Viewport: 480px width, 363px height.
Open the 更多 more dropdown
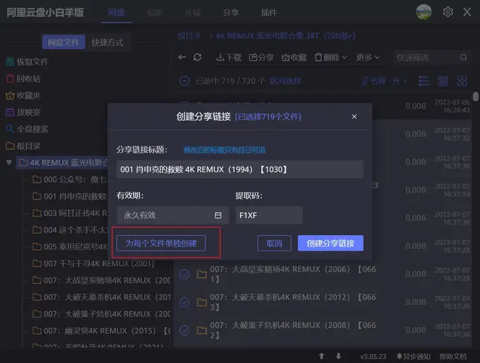pos(367,57)
